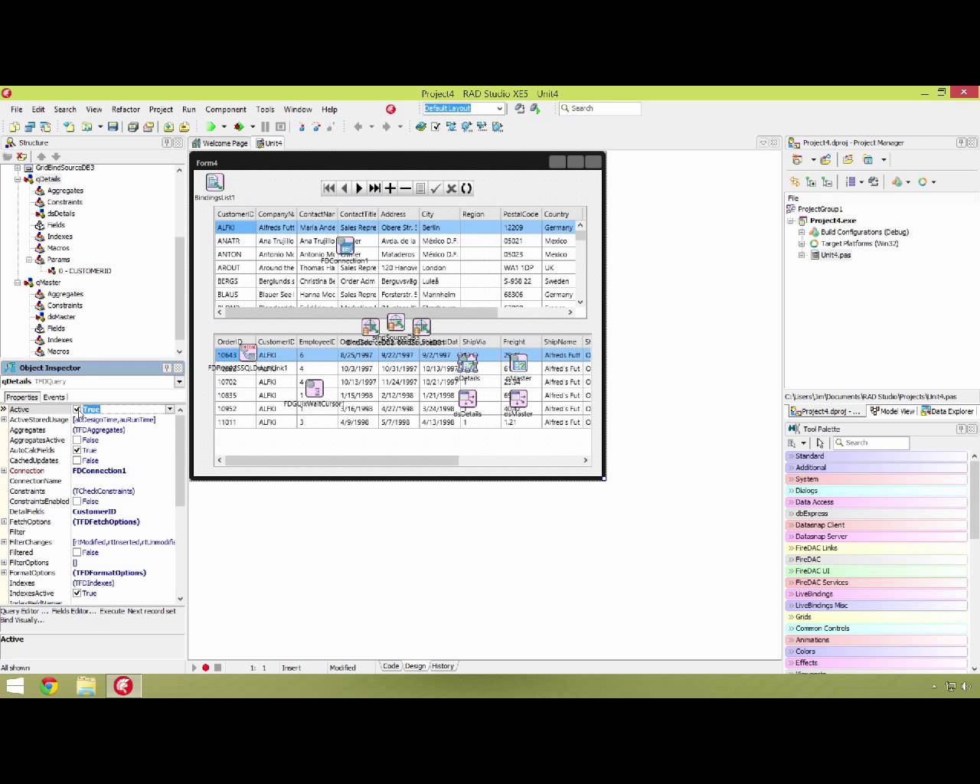Select the qMaster component icon on the form
Viewport: 980px width, 784px height.
pos(518,363)
